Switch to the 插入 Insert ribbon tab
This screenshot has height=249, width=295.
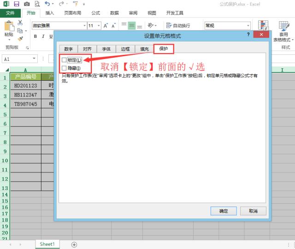(x=49, y=13)
